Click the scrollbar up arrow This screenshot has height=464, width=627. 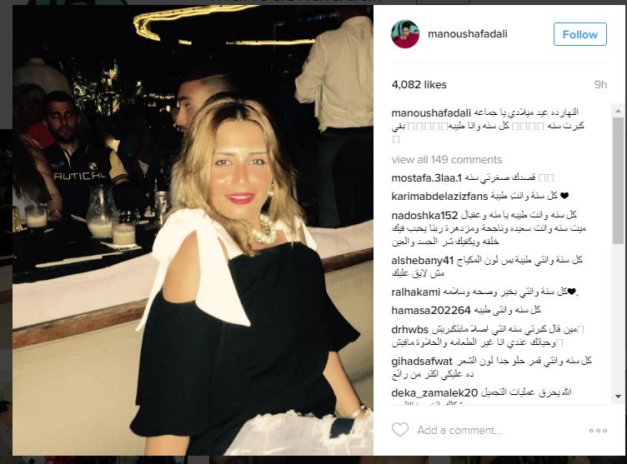tap(618, 110)
